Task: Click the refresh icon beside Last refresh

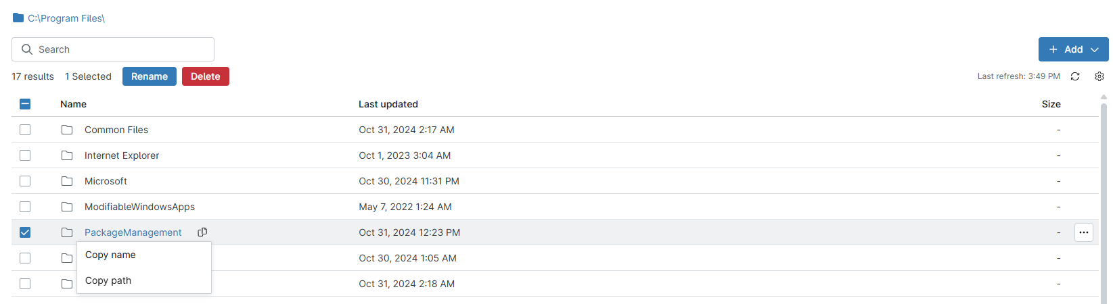Action: 1075,76
